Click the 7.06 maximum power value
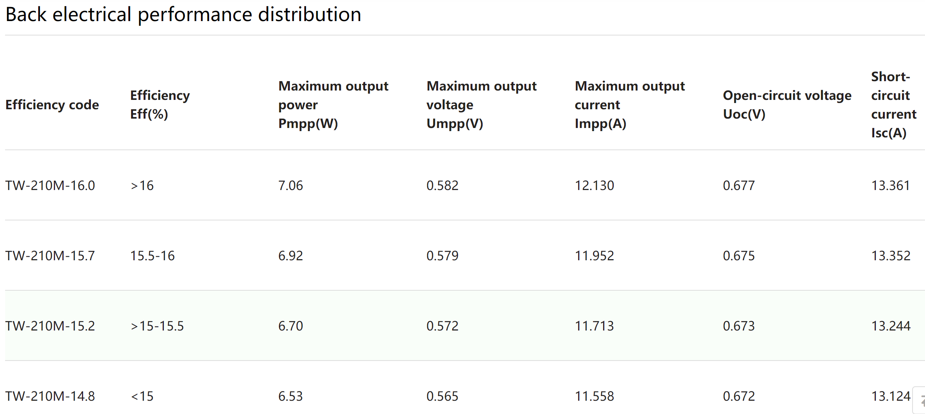The image size is (925, 414). [290, 185]
